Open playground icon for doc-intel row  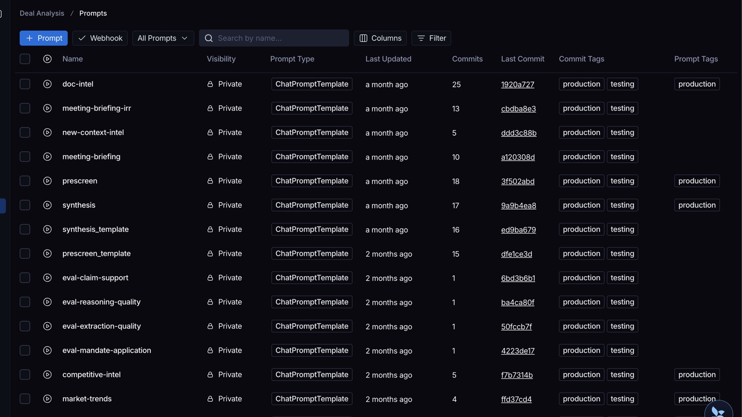point(47,84)
